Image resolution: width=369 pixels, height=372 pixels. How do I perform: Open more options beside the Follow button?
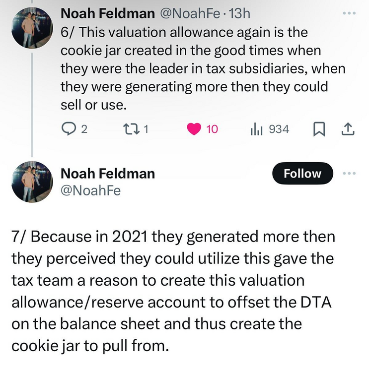click(x=350, y=173)
